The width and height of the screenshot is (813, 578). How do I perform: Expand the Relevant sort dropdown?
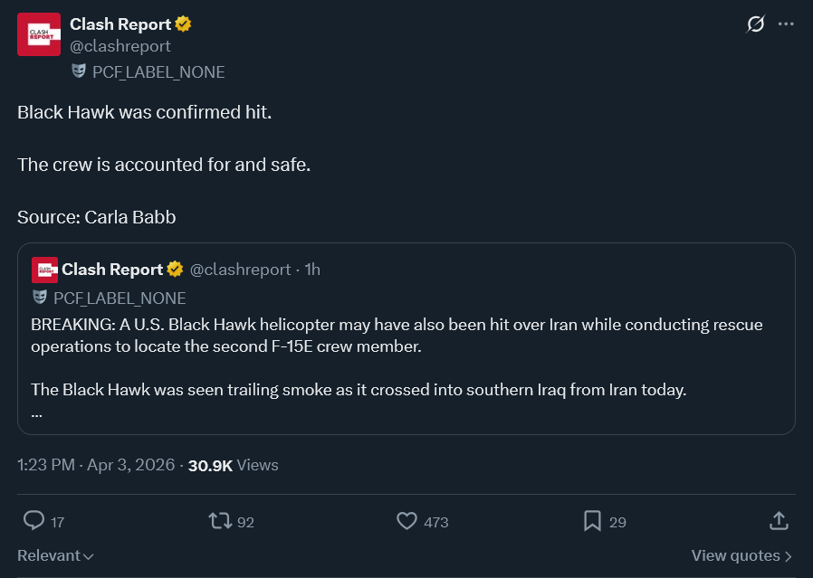point(56,555)
